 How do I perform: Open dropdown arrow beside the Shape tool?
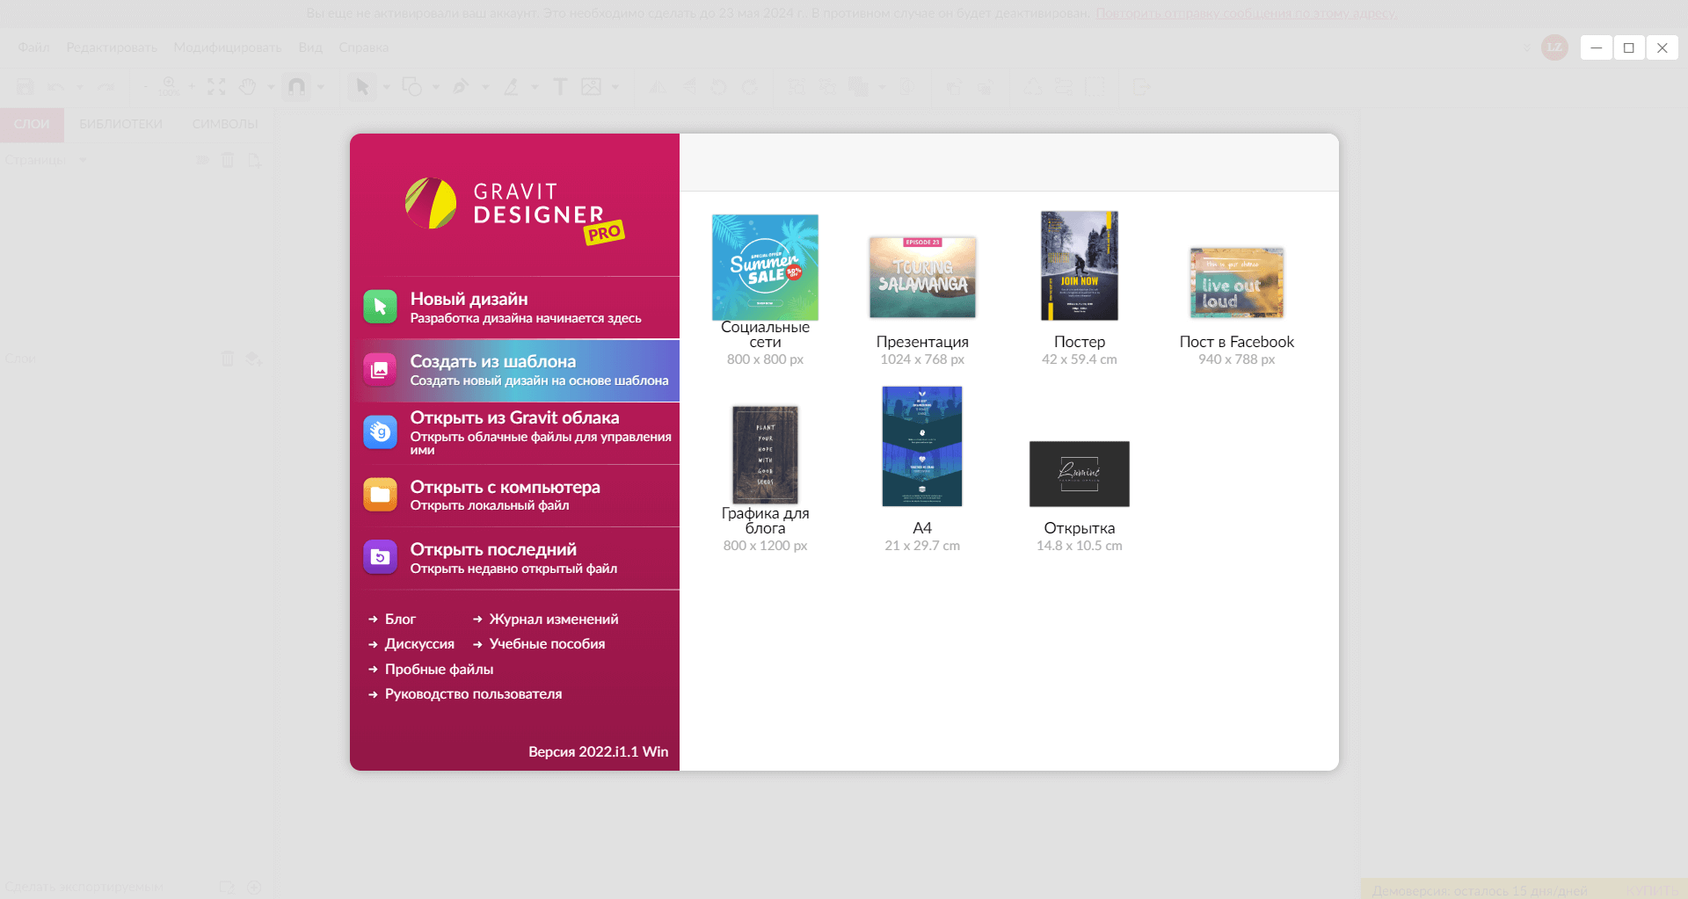[x=436, y=87]
